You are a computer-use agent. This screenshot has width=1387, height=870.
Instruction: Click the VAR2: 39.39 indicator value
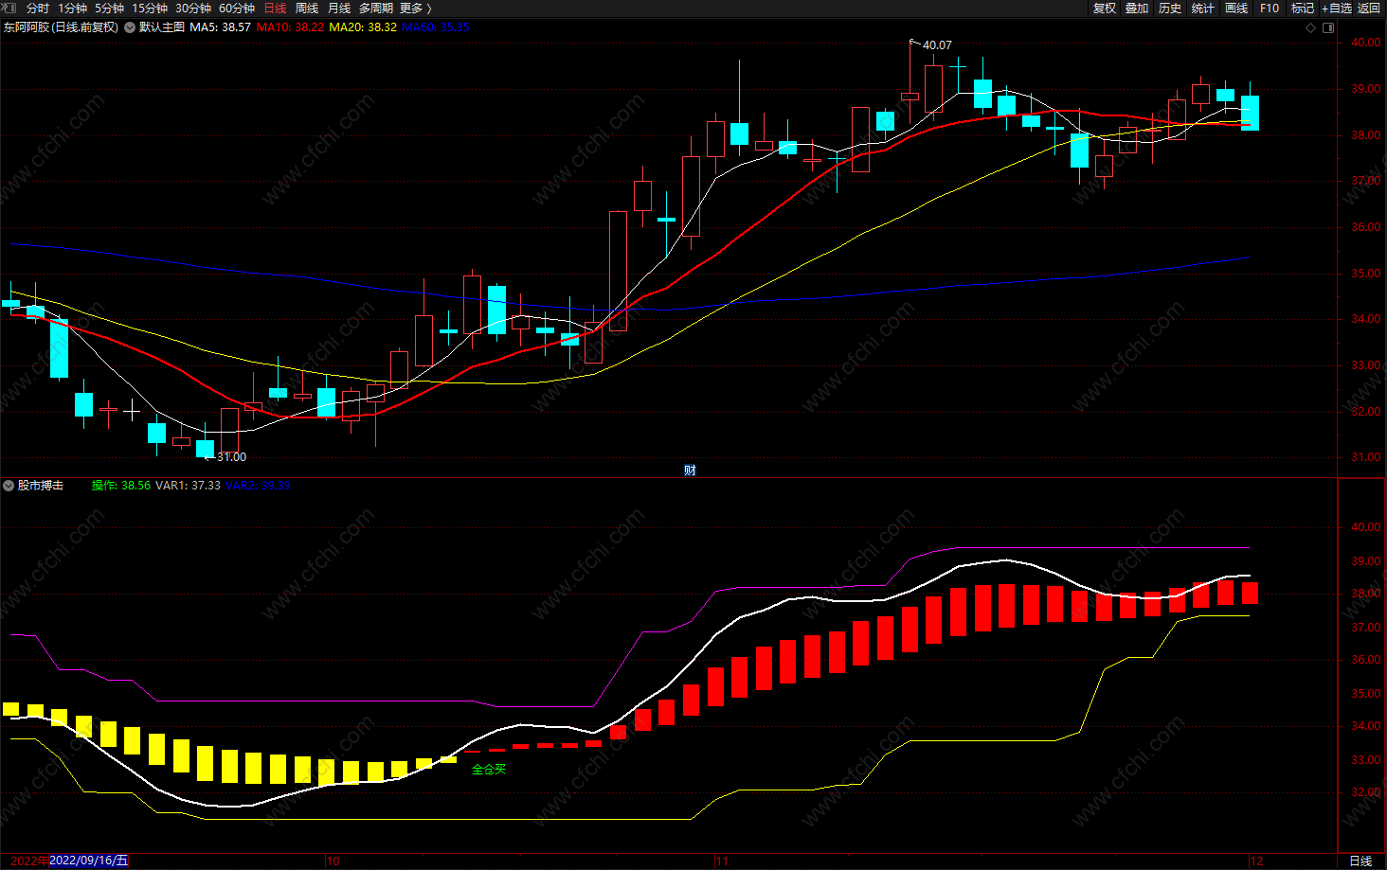pyautogui.click(x=258, y=486)
